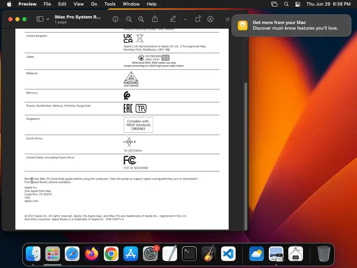
Task: Toggle the Preview sidebar view button
Action: [40, 19]
